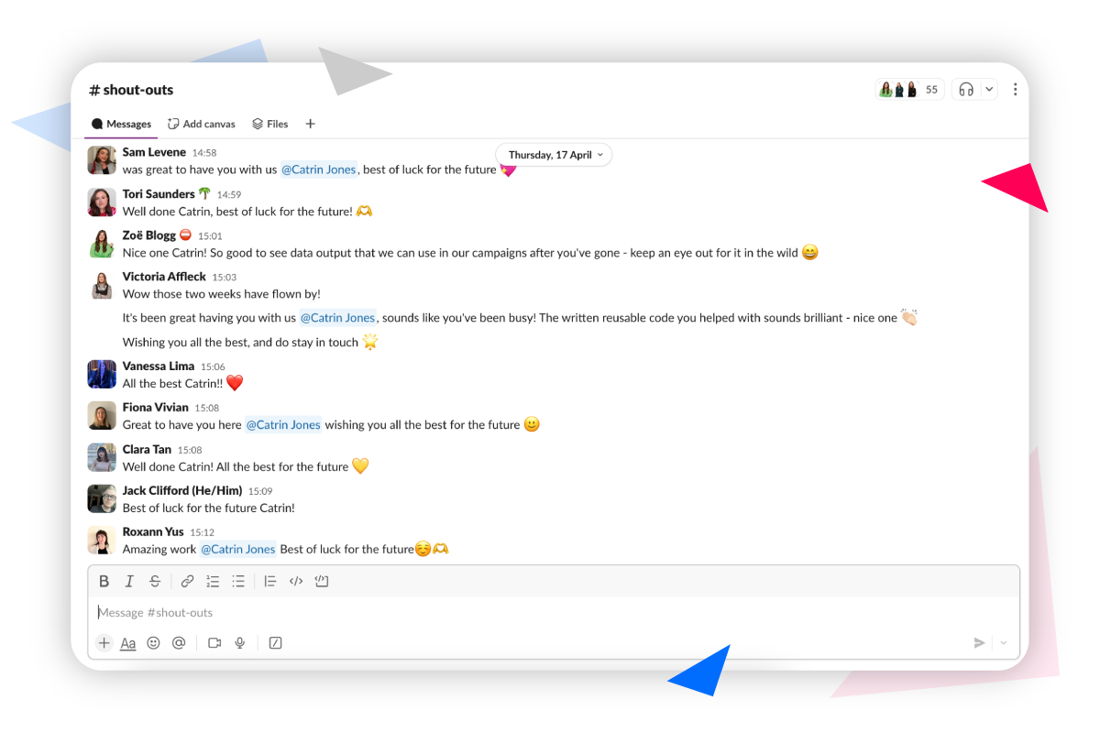Toggle bulleted list formatting
This screenshot has height=733, width=1100.
[238, 581]
